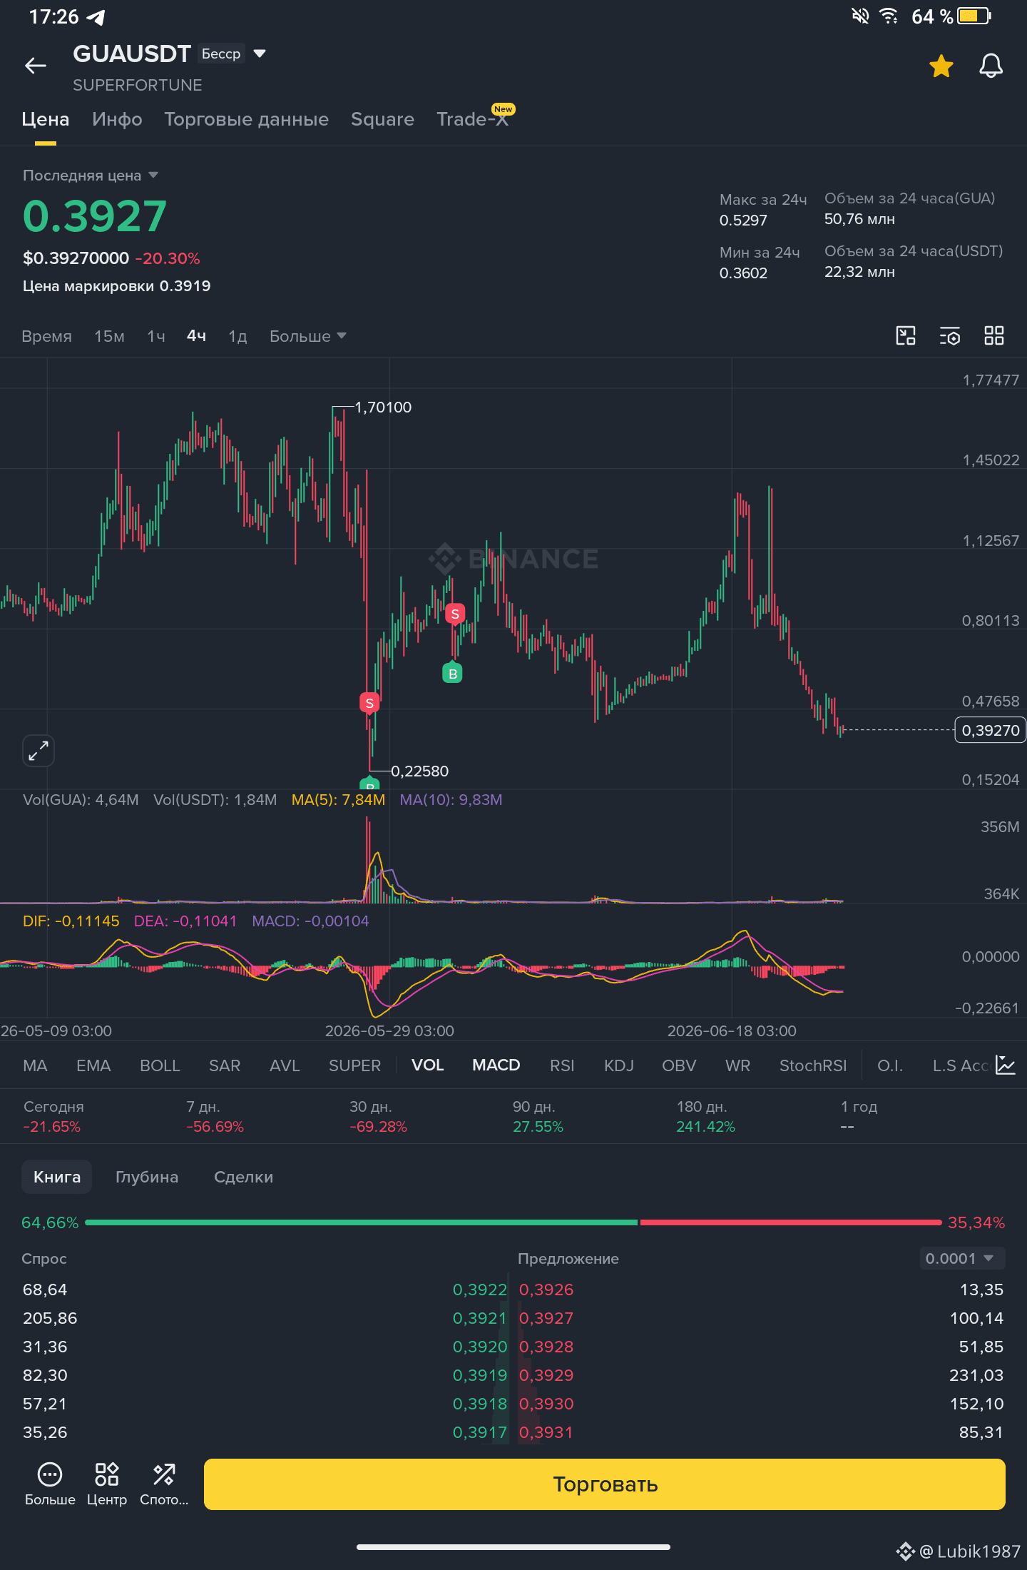Switch to the Глубина tab
The height and width of the screenshot is (1570, 1027).
(147, 1177)
